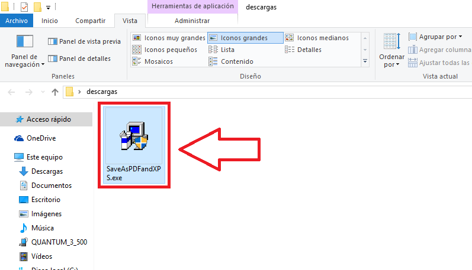Viewport: 472px width, 270px height.
Task: Click Agregar columnas option
Action: click(440, 50)
